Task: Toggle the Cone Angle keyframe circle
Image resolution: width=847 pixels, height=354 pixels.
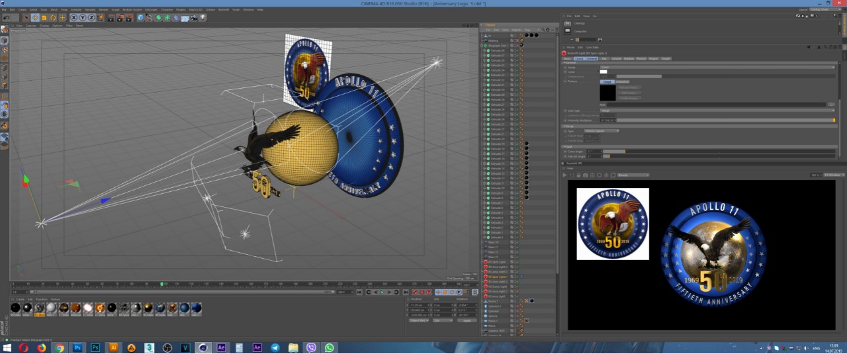Action: [x=565, y=152]
